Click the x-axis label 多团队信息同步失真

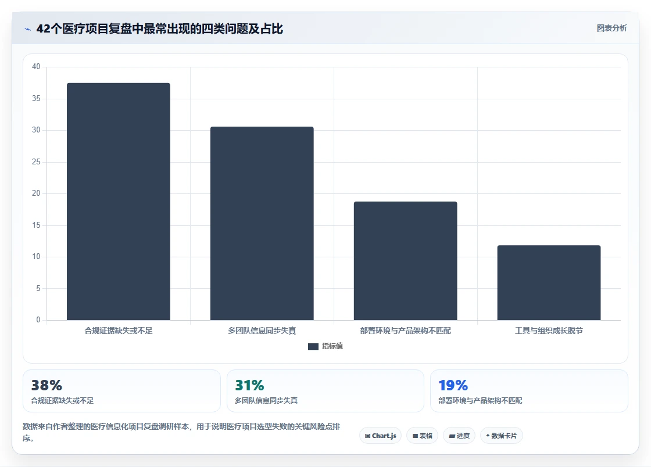tap(262, 331)
